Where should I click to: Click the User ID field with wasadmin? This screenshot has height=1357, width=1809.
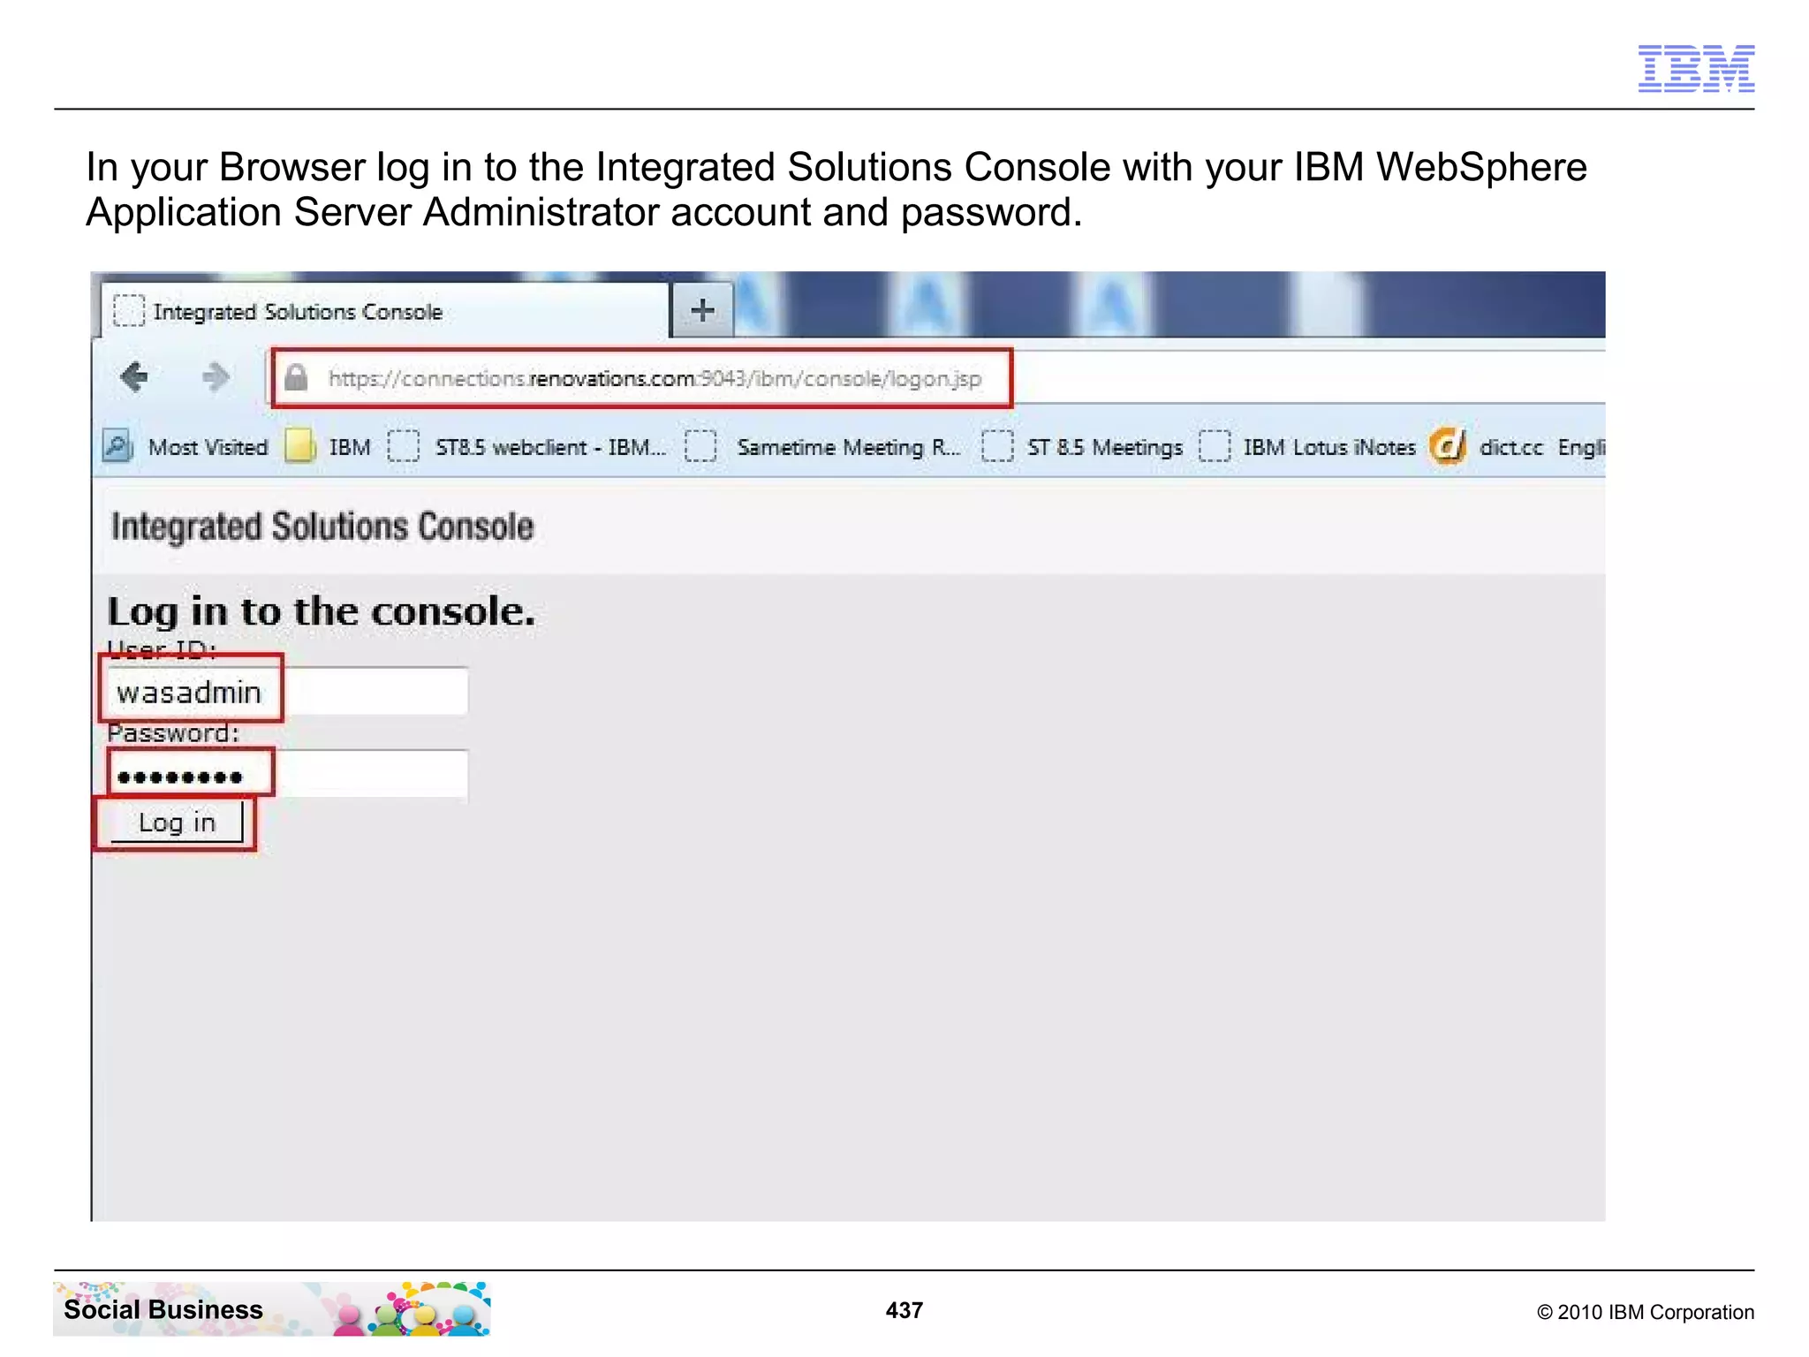pos(287,691)
